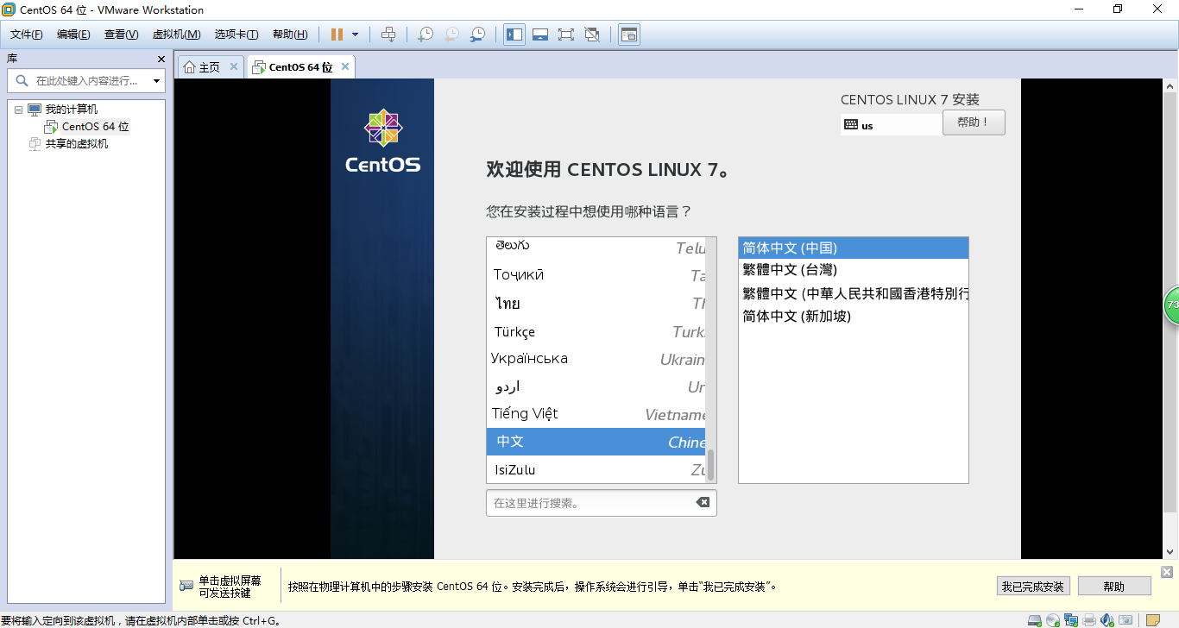Open the 编辑(E) menu
1179x628 pixels.
tap(73, 35)
